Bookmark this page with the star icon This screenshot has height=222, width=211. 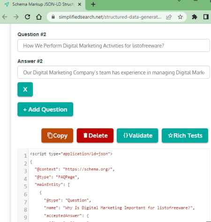pos(180,17)
